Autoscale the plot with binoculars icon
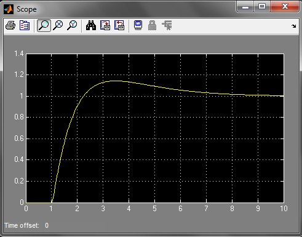This screenshot has height=237, width=302. click(91, 26)
